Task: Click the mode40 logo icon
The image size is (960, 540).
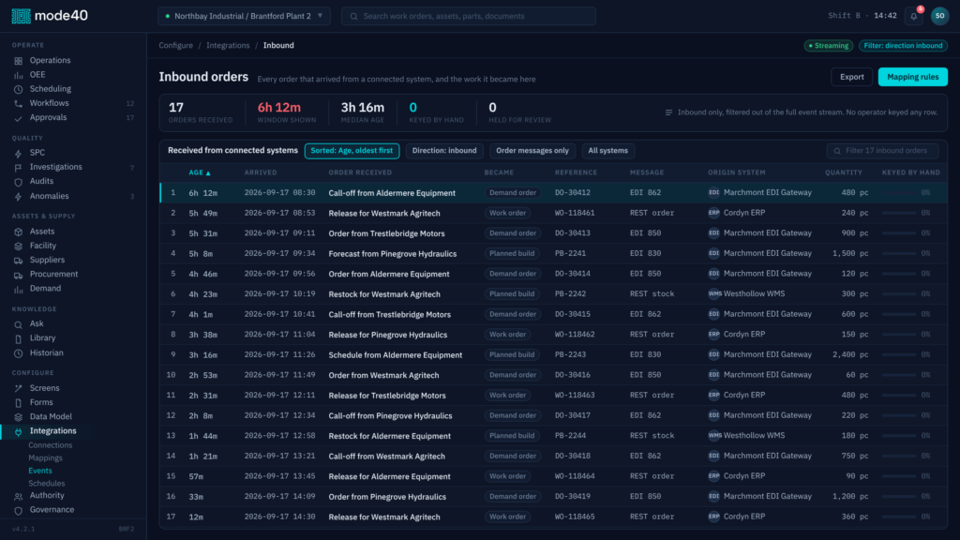Action: 21,16
